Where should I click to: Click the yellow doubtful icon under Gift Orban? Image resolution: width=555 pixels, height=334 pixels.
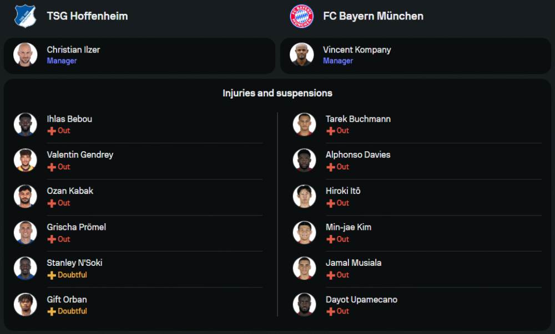pyautogui.click(x=52, y=312)
